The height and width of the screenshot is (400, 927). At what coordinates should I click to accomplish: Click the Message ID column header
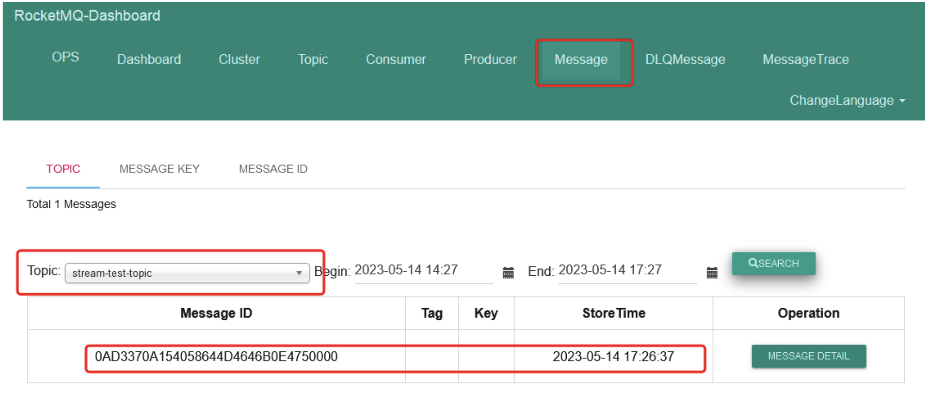[216, 313]
